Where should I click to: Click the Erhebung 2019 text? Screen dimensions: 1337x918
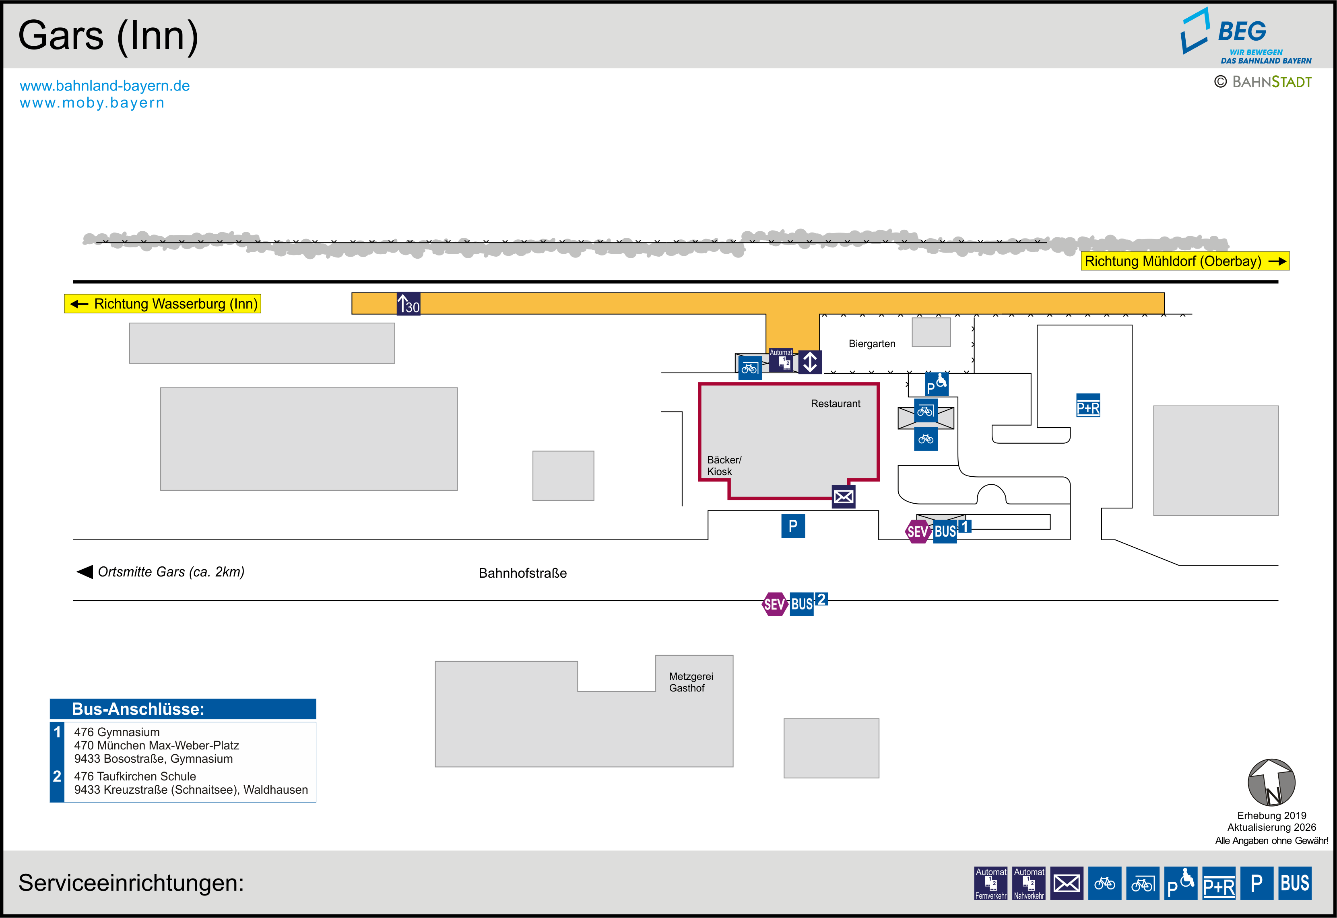pos(1271,815)
